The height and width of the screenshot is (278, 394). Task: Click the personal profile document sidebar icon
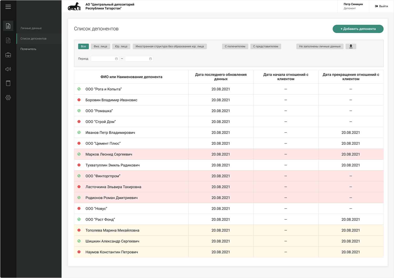coord(8,26)
